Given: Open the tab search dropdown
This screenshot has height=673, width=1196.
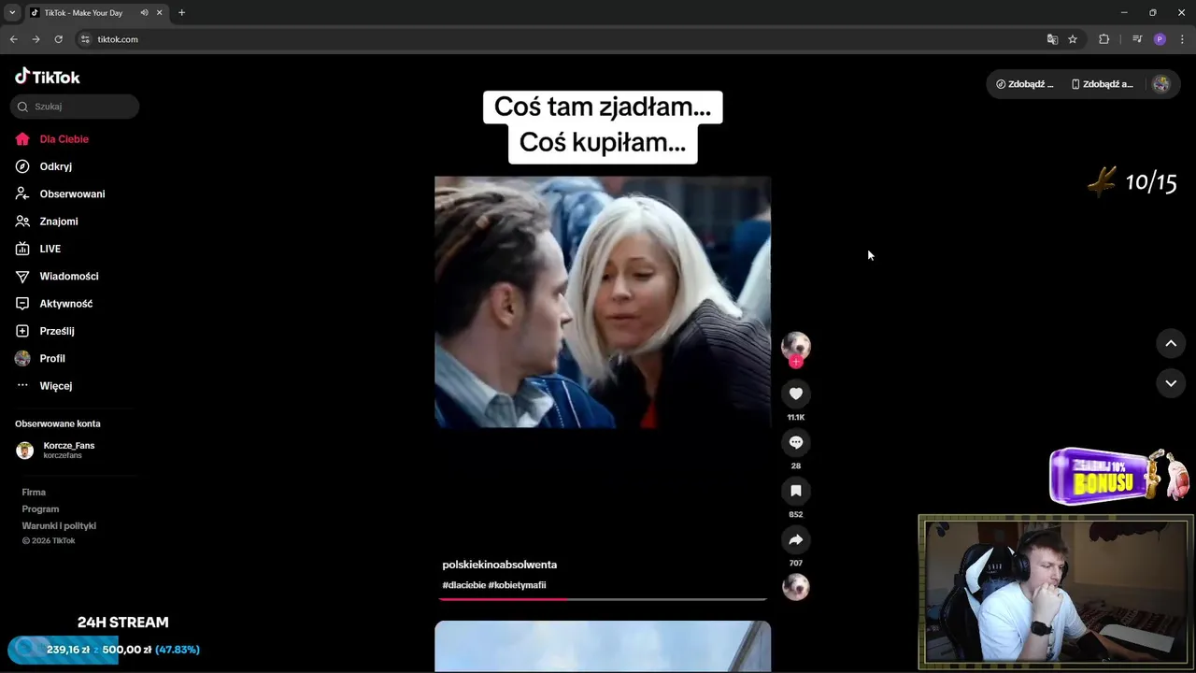Looking at the screenshot, I should [12, 13].
